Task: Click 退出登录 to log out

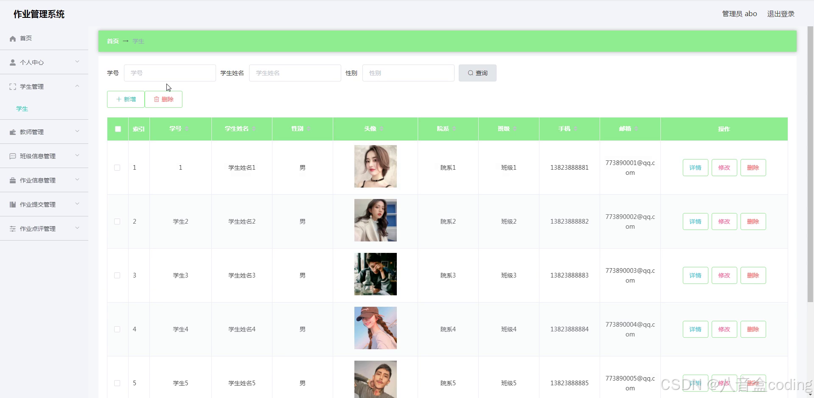Action: (x=780, y=14)
